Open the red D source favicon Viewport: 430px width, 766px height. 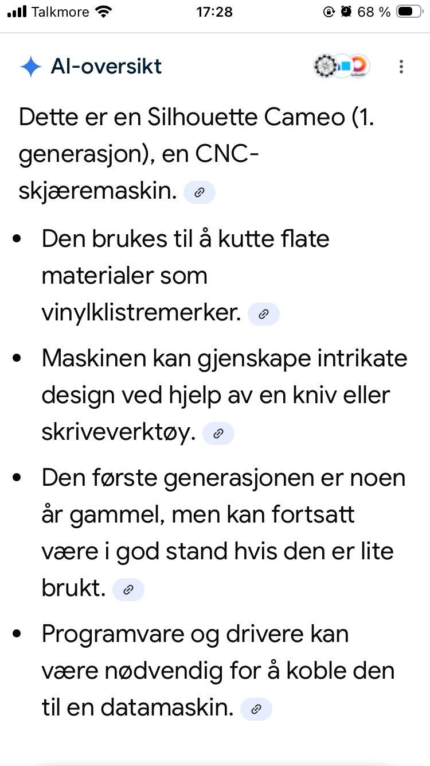click(x=359, y=67)
